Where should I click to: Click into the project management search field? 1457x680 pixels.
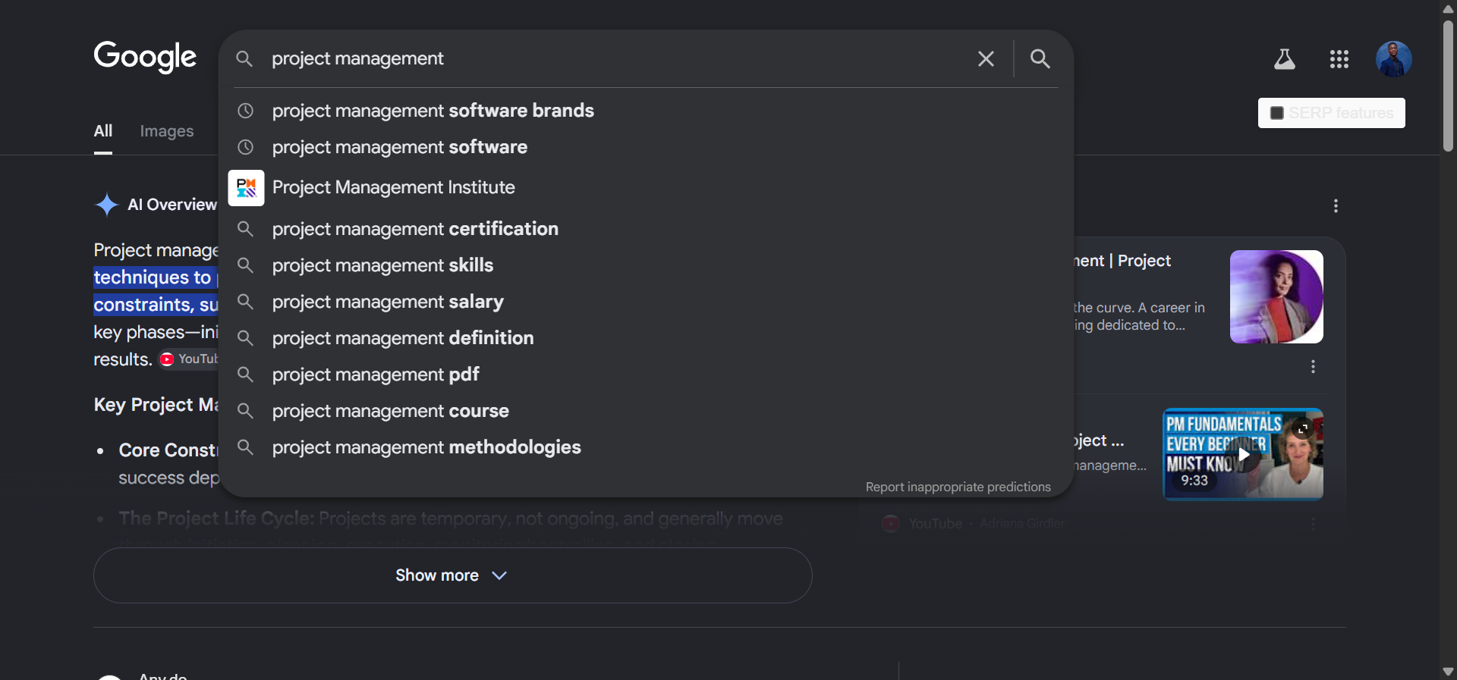click(615, 58)
